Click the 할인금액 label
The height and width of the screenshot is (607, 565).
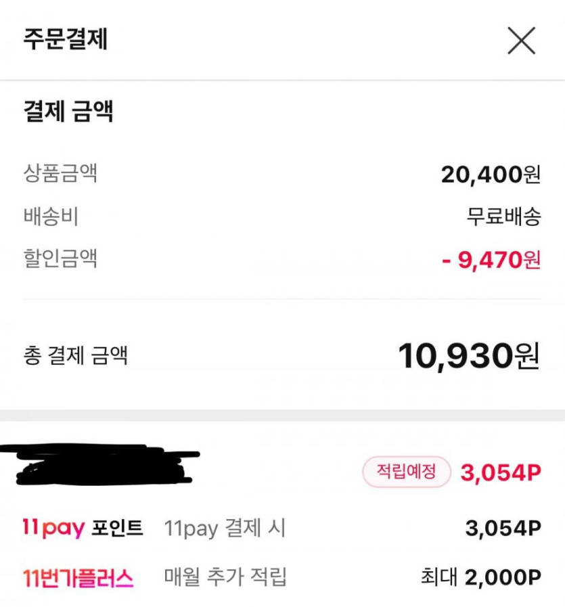[x=60, y=258]
